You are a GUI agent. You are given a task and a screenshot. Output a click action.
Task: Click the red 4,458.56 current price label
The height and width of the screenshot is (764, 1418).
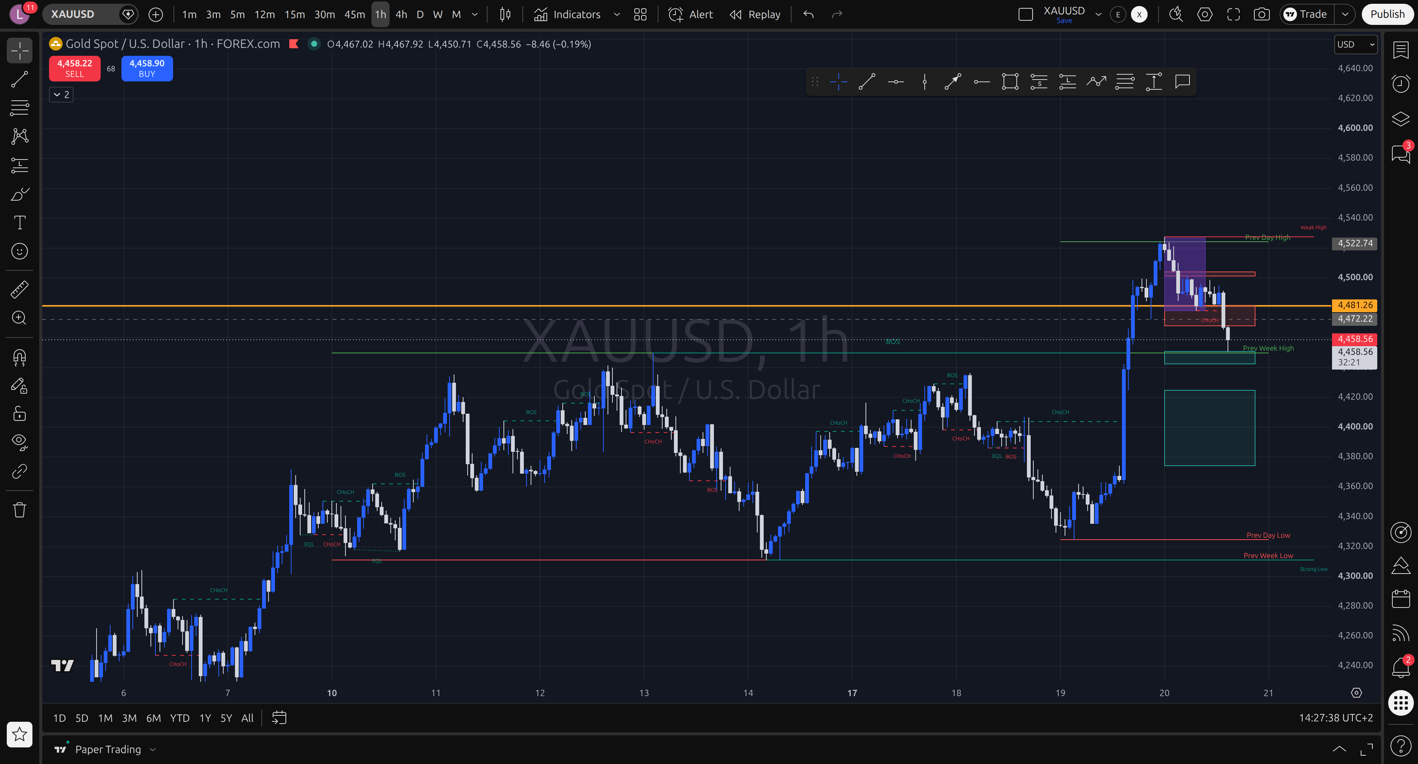click(1355, 339)
